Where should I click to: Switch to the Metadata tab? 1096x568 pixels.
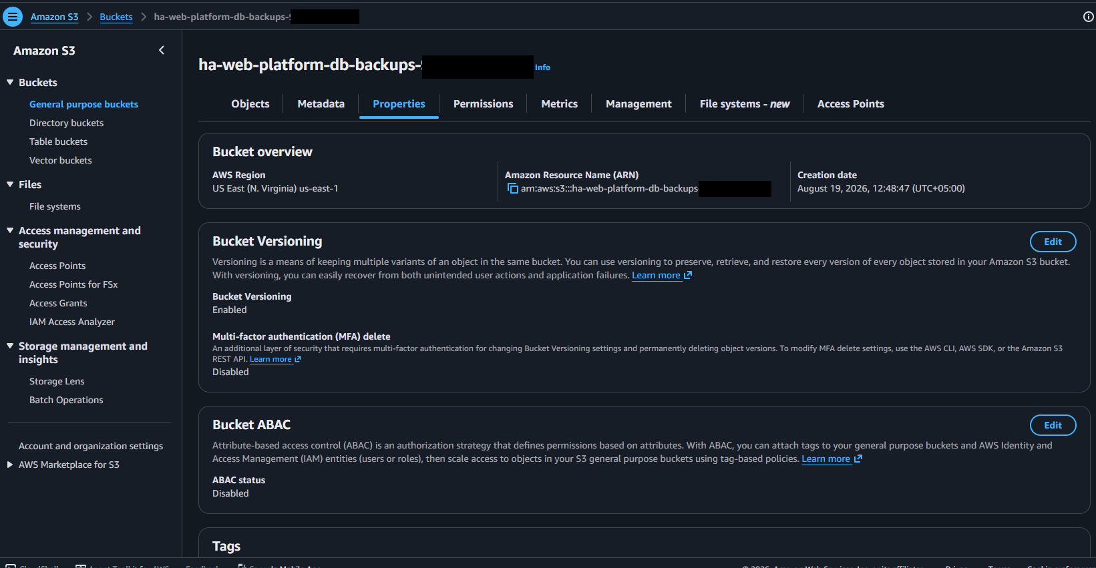point(321,103)
